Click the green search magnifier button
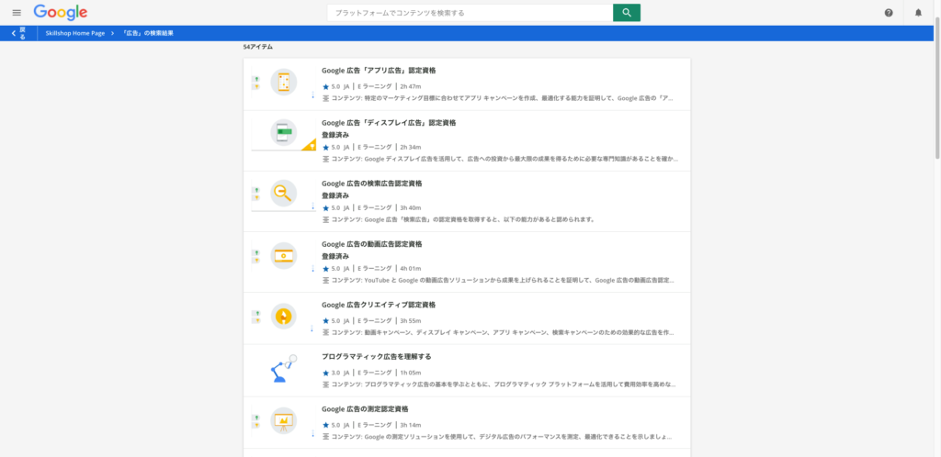This screenshot has width=941, height=457. pos(627,13)
